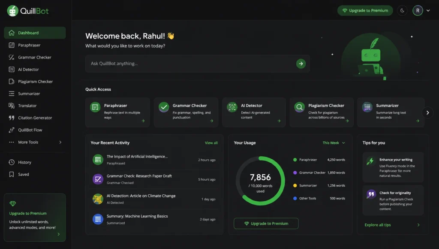Click the R profile avatar
439x249 pixels.
(x=418, y=11)
